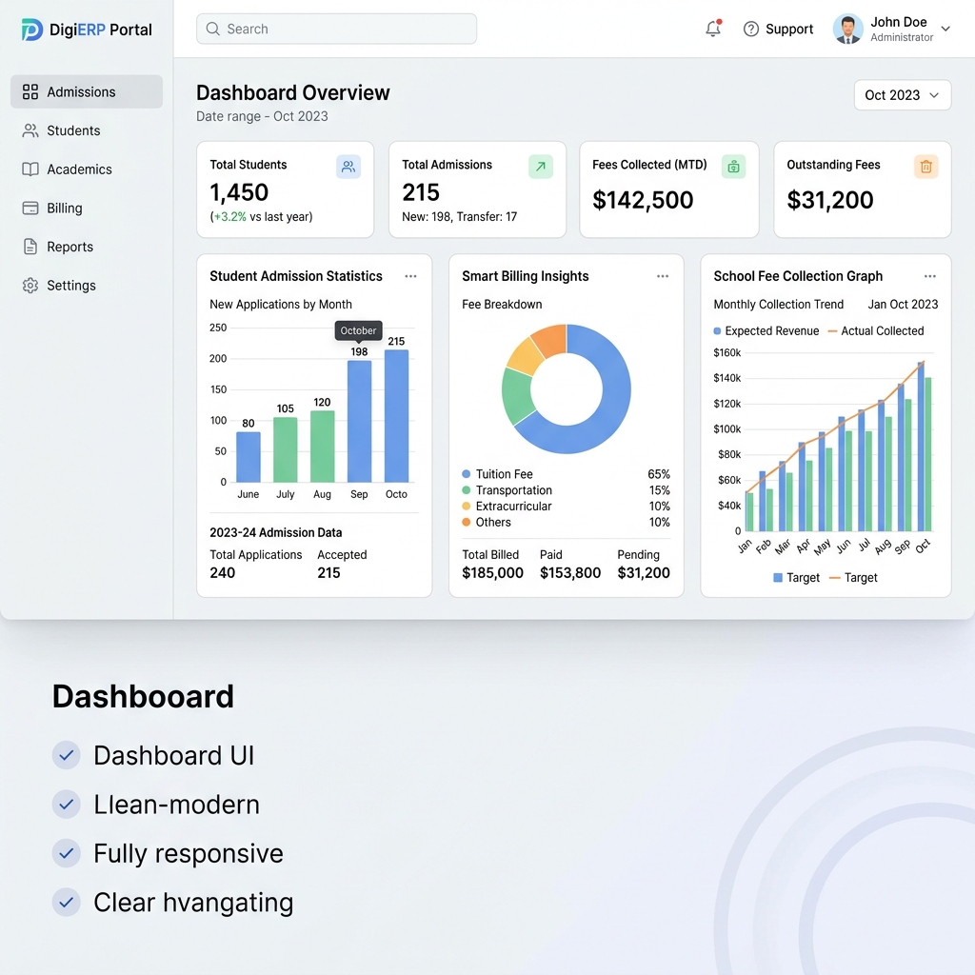Screen dimensions: 975x975
Task: Click the Academics book icon in sidebar
Action: click(x=30, y=169)
